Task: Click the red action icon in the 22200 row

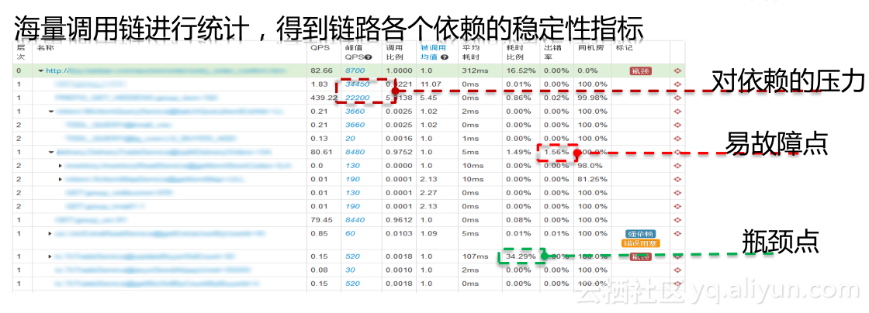Action: tap(677, 98)
